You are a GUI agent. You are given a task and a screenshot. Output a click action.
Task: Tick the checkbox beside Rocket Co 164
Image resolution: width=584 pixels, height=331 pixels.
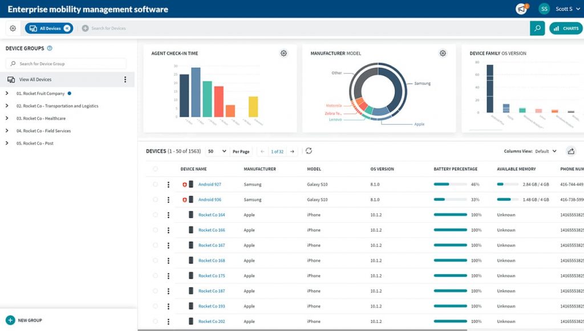coord(156,215)
